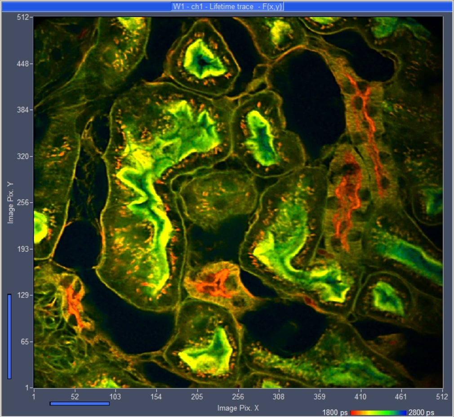
Task: Click the 154 tick on the X axis
Action: point(156,397)
